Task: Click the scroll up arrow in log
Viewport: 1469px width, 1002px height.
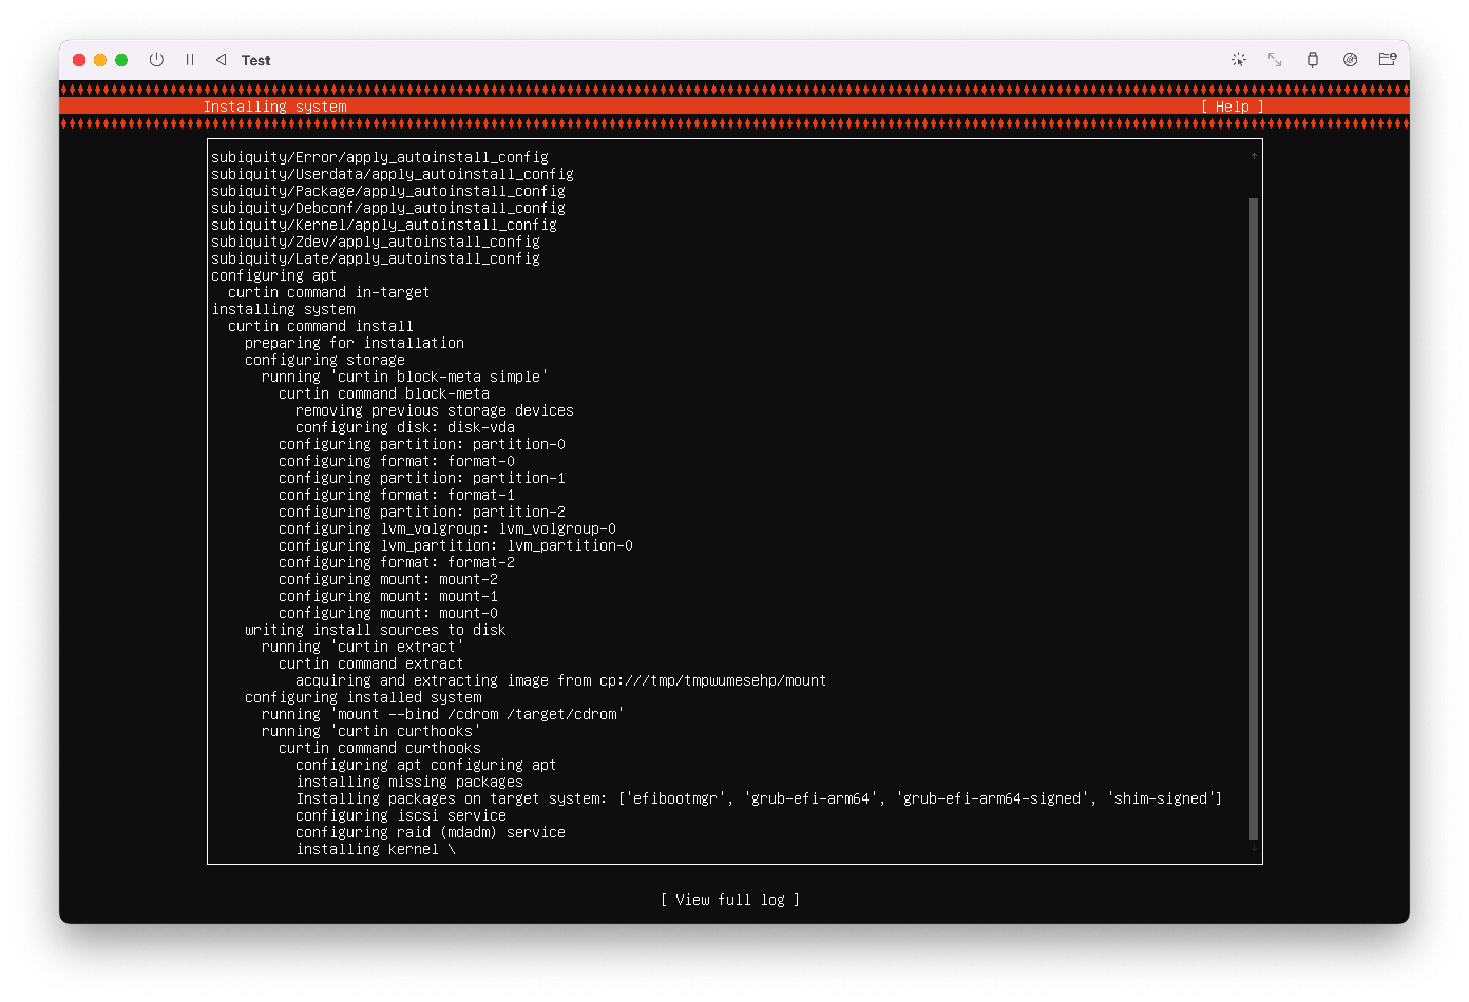Action: click(1254, 156)
